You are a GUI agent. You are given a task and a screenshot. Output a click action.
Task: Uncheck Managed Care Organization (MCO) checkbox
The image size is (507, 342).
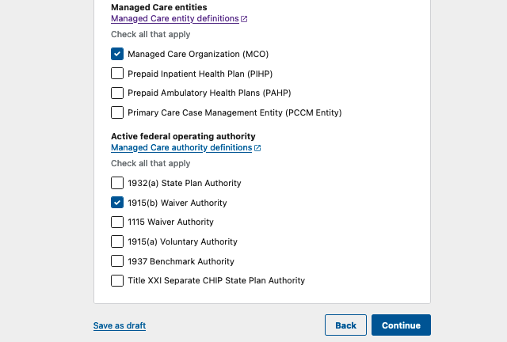point(117,54)
